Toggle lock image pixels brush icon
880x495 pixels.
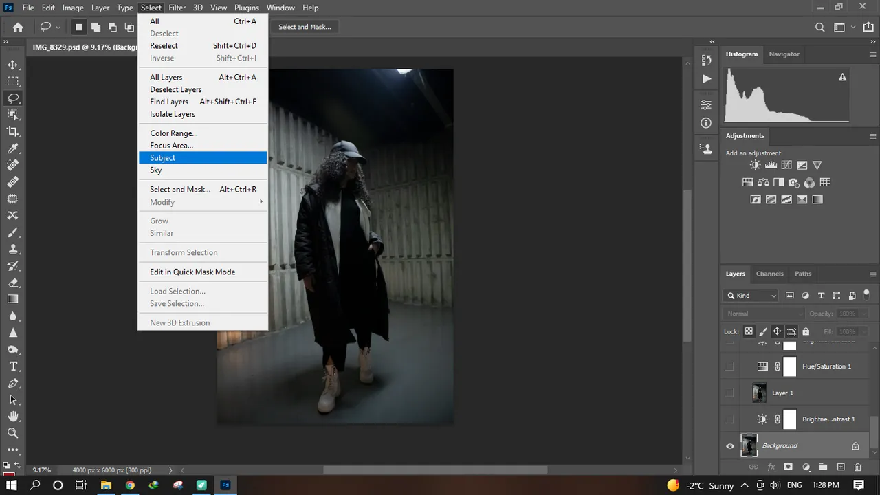coord(763,331)
